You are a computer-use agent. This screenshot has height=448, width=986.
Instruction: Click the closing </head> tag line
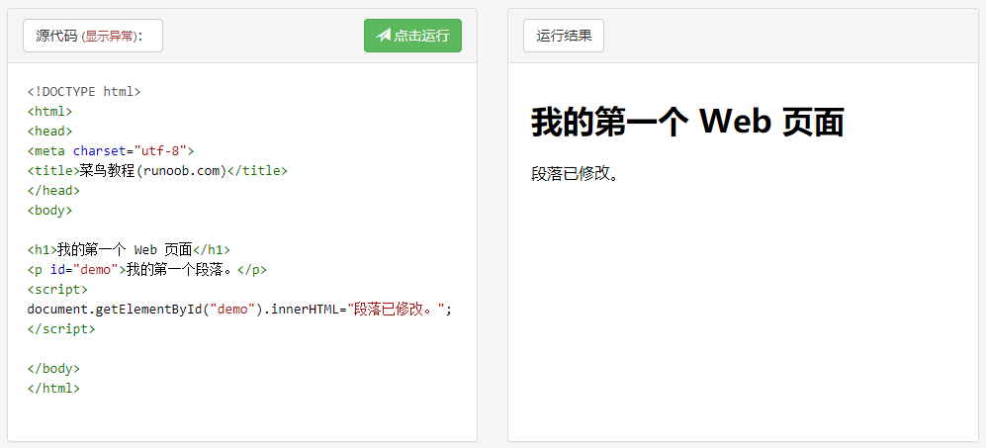pos(54,190)
